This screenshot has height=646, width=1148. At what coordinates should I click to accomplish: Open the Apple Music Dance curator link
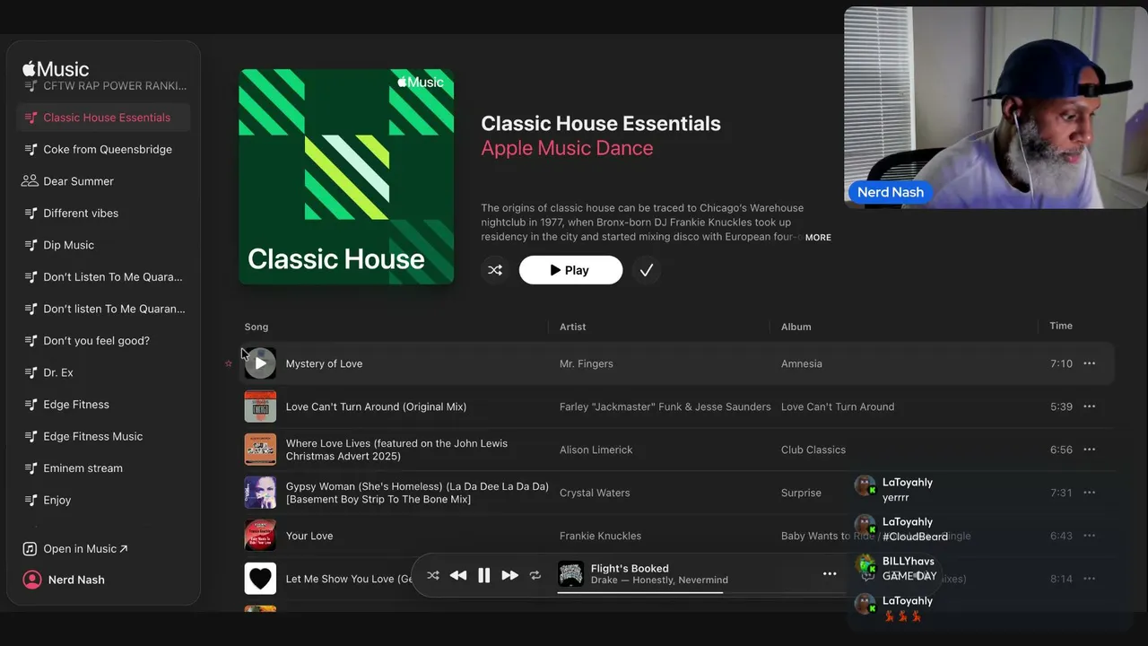pos(567,148)
